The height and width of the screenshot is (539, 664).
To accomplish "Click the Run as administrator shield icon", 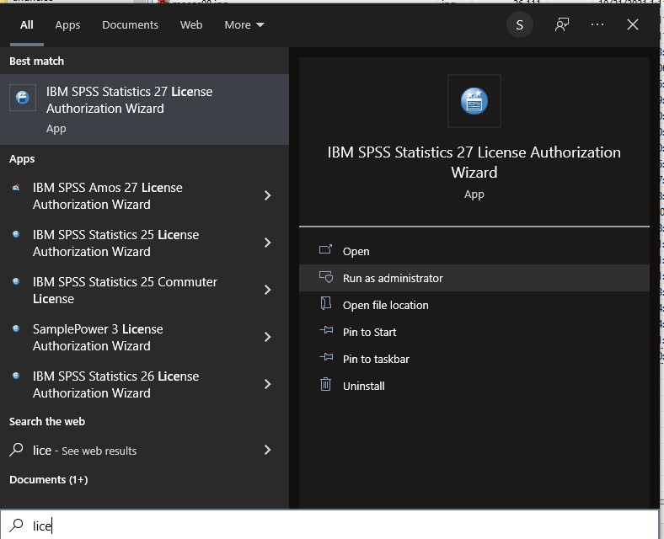I will tap(325, 277).
